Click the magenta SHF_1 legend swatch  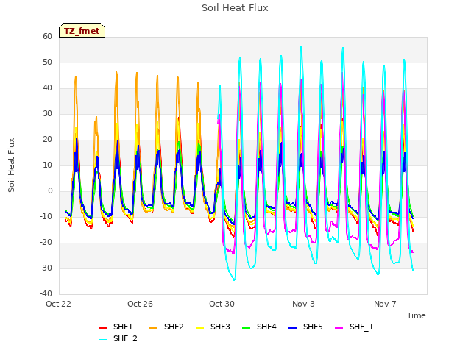[x=339, y=328]
